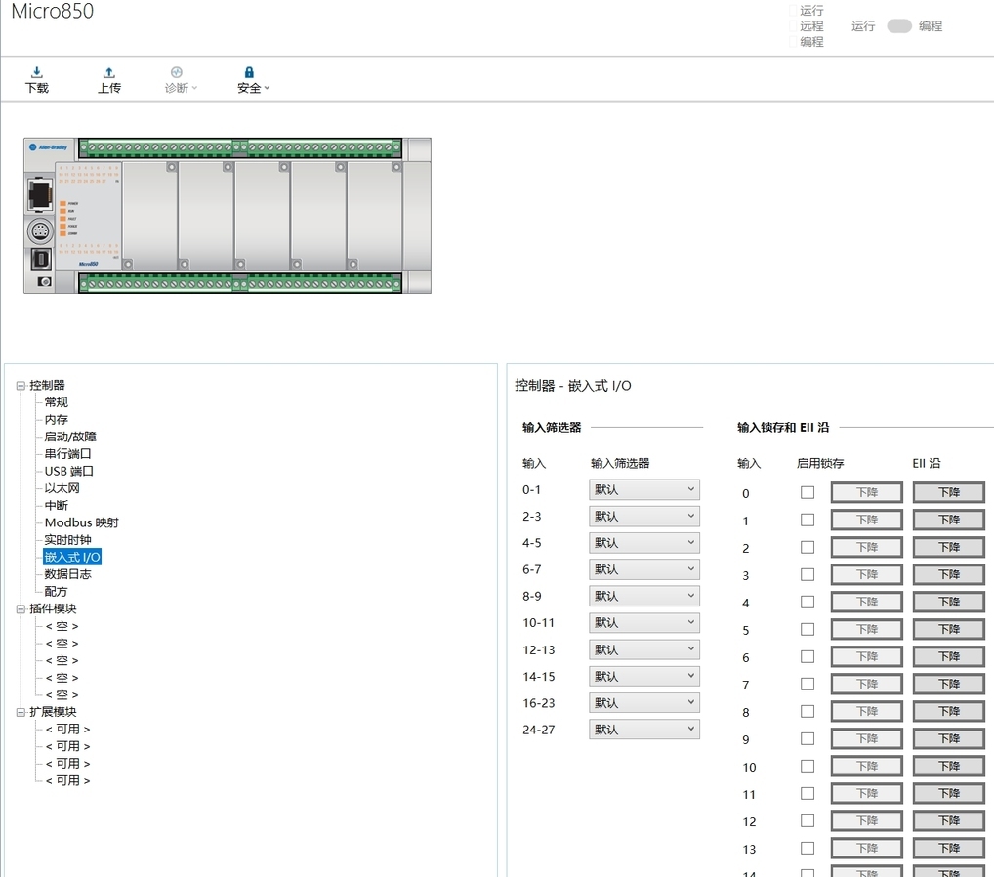Screen dimensions: 994x877
Task: Select 以太网 in controller tree
Action: (62, 488)
